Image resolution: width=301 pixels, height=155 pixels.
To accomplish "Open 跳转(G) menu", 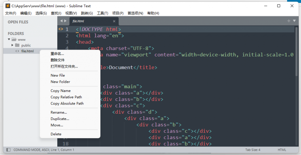I will [87, 13].
